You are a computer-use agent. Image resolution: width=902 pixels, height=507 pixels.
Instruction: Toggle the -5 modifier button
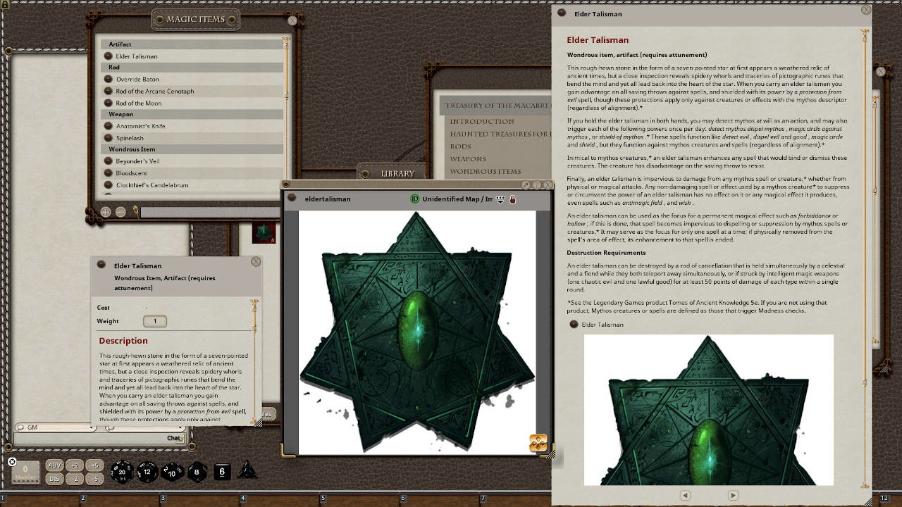click(x=95, y=479)
